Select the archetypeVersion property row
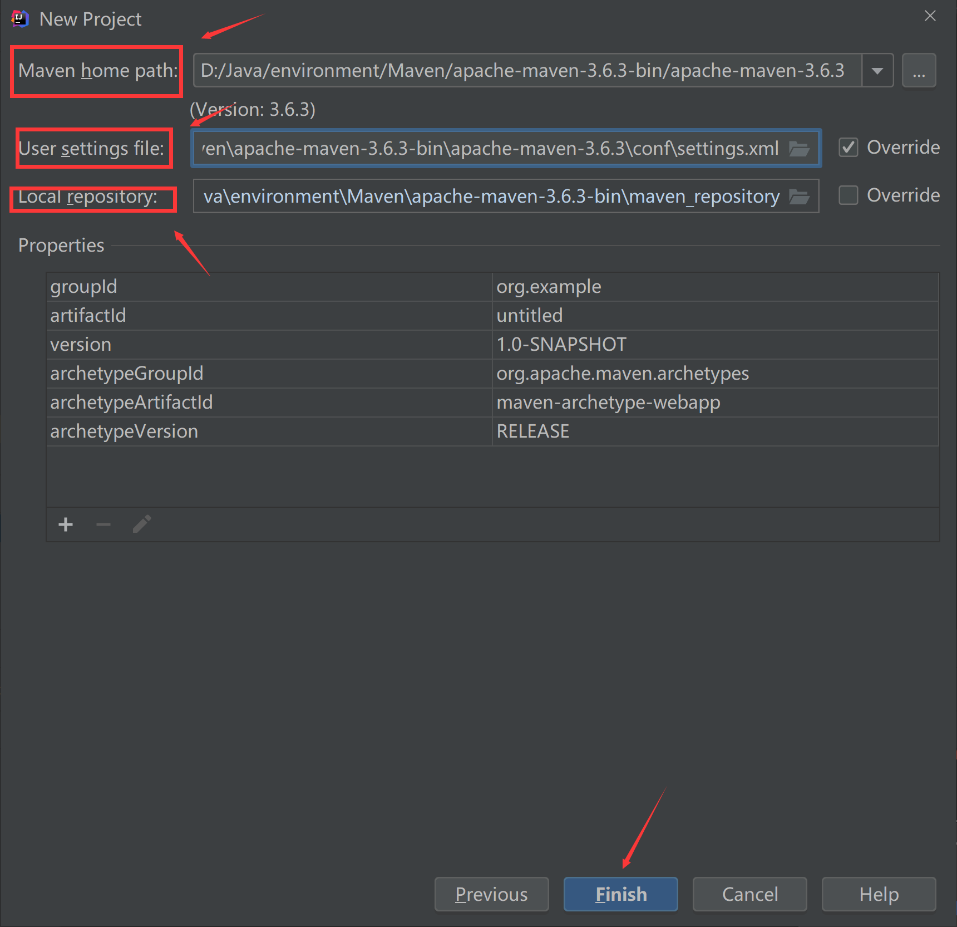The width and height of the screenshot is (957, 927). (x=492, y=431)
